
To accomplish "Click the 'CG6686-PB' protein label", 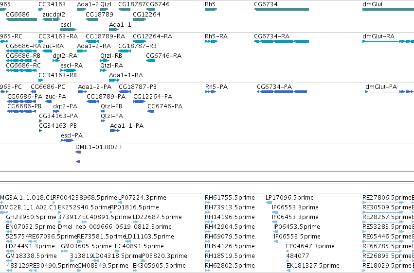I will [x=24, y=106].
